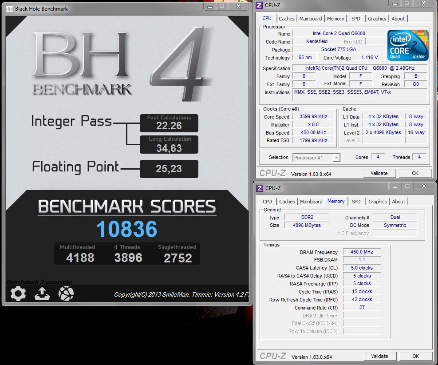This screenshot has height=365, width=438.
Task: Click the 'Socket 775 LGA' package field
Action: [339, 49]
